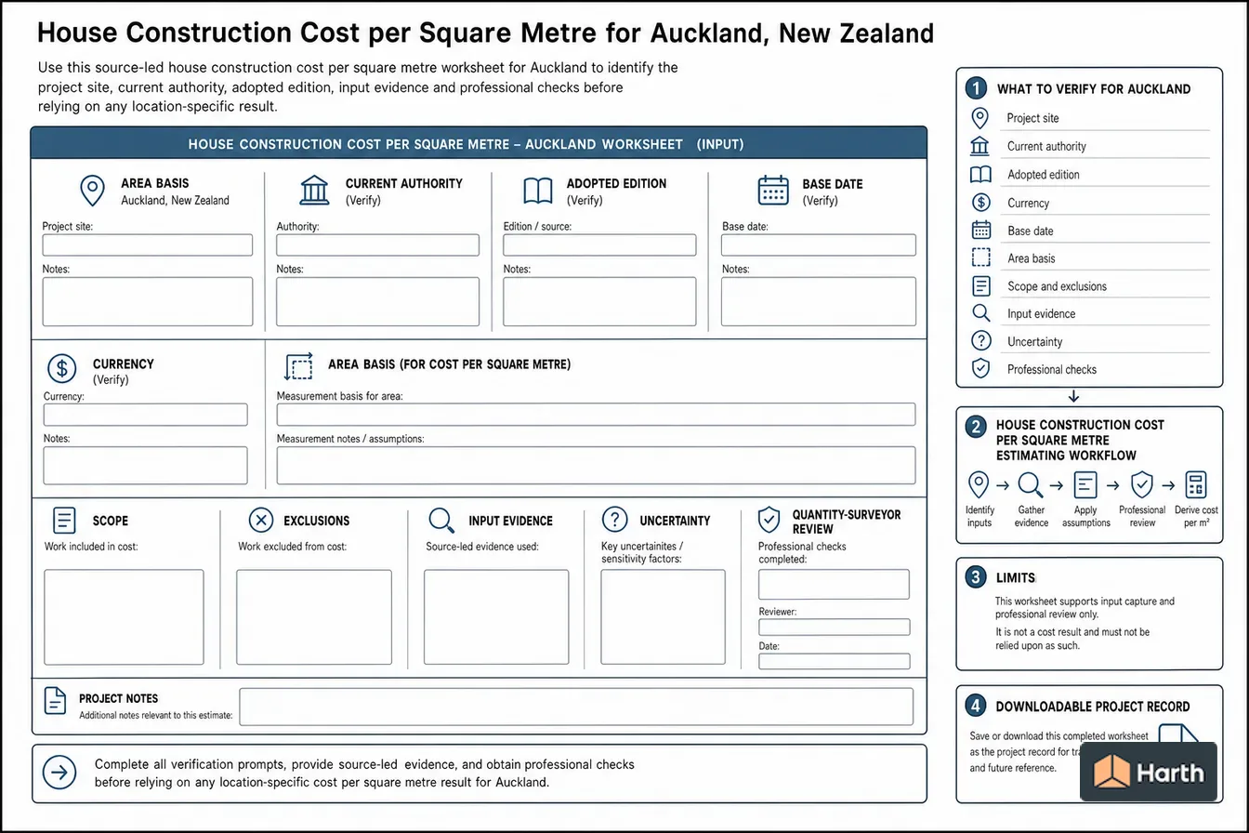Click the Project site input field

(x=147, y=245)
